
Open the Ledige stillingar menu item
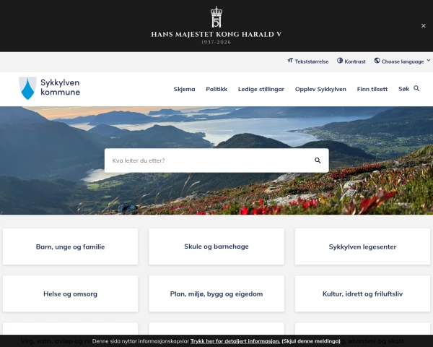(x=261, y=89)
